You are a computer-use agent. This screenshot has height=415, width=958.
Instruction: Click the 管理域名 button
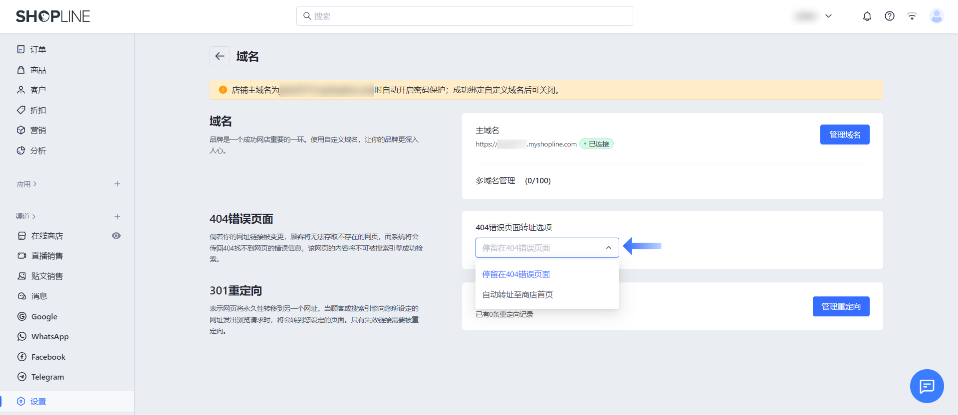click(844, 135)
